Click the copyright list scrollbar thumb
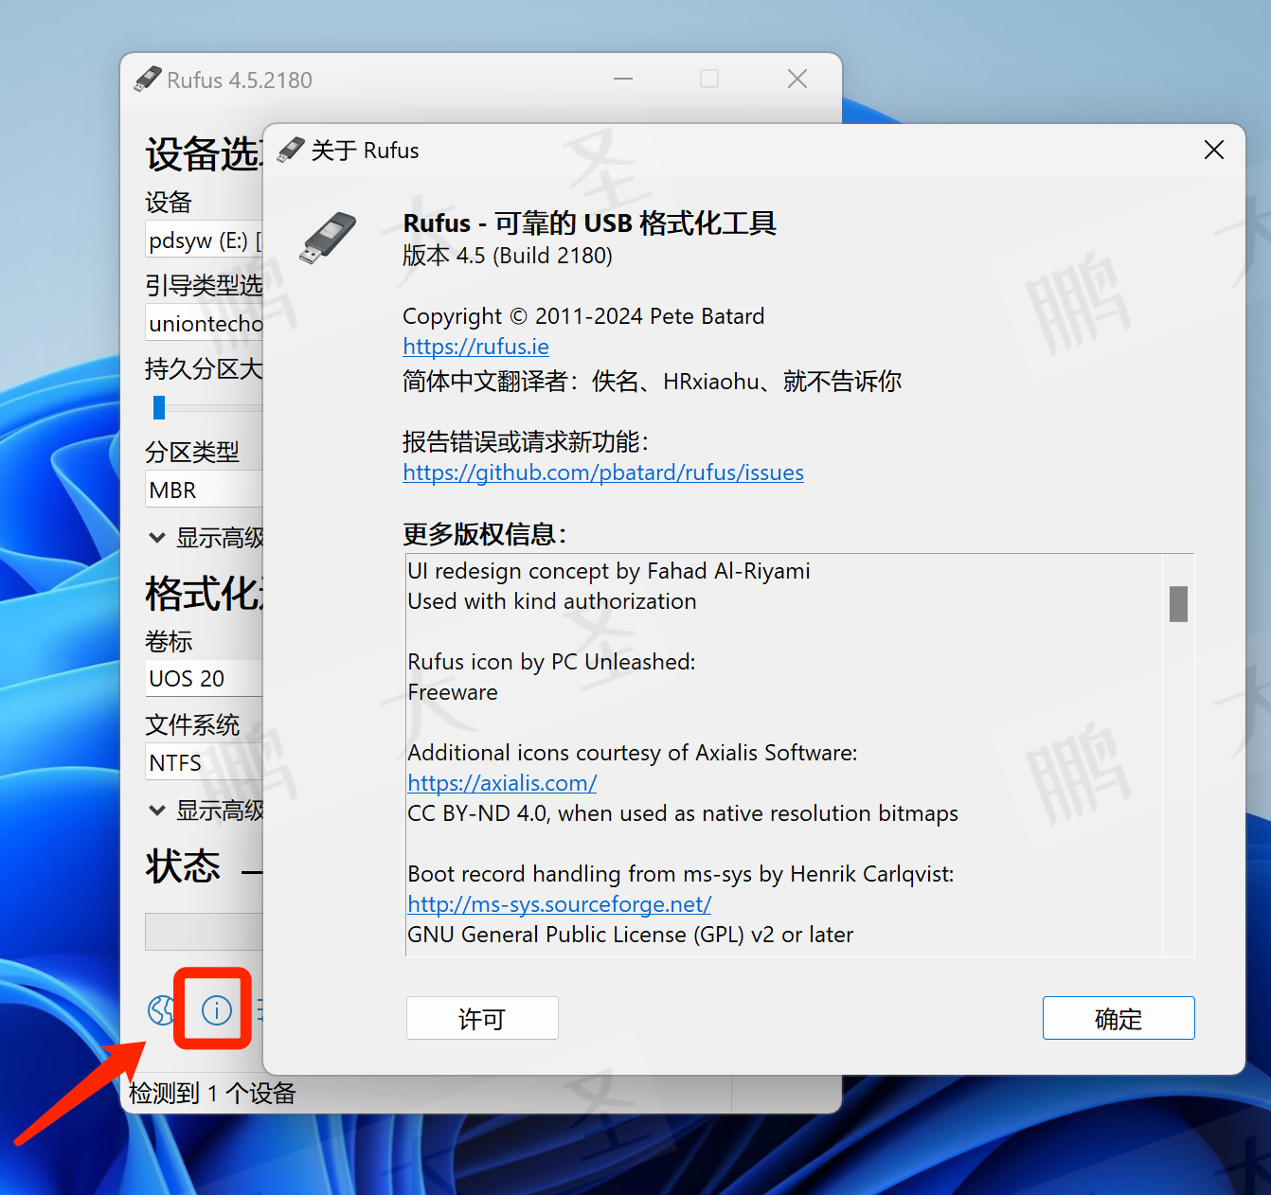The image size is (1271, 1195). pos(1178,604)
